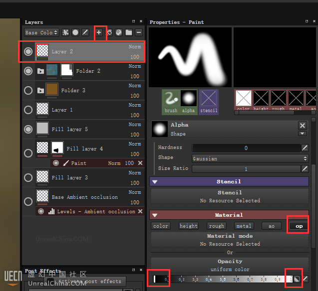Click the Stencil No Resource Selected button
The image size is (318, 291).
click(230, 196)
